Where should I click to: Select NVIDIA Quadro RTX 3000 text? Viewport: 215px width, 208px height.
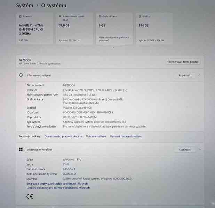coord(93,99)
